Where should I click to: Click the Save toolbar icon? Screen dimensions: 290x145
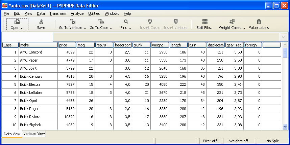tap(41, 24)
